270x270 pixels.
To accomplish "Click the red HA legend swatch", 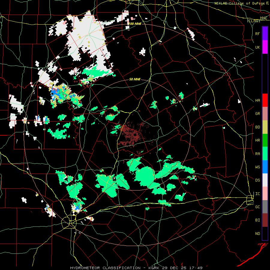I will click(x=265, y=100).
